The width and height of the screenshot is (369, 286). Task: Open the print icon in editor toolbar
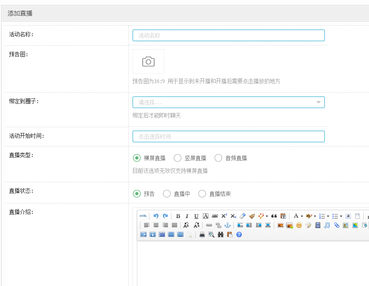(x=202, y=234)
